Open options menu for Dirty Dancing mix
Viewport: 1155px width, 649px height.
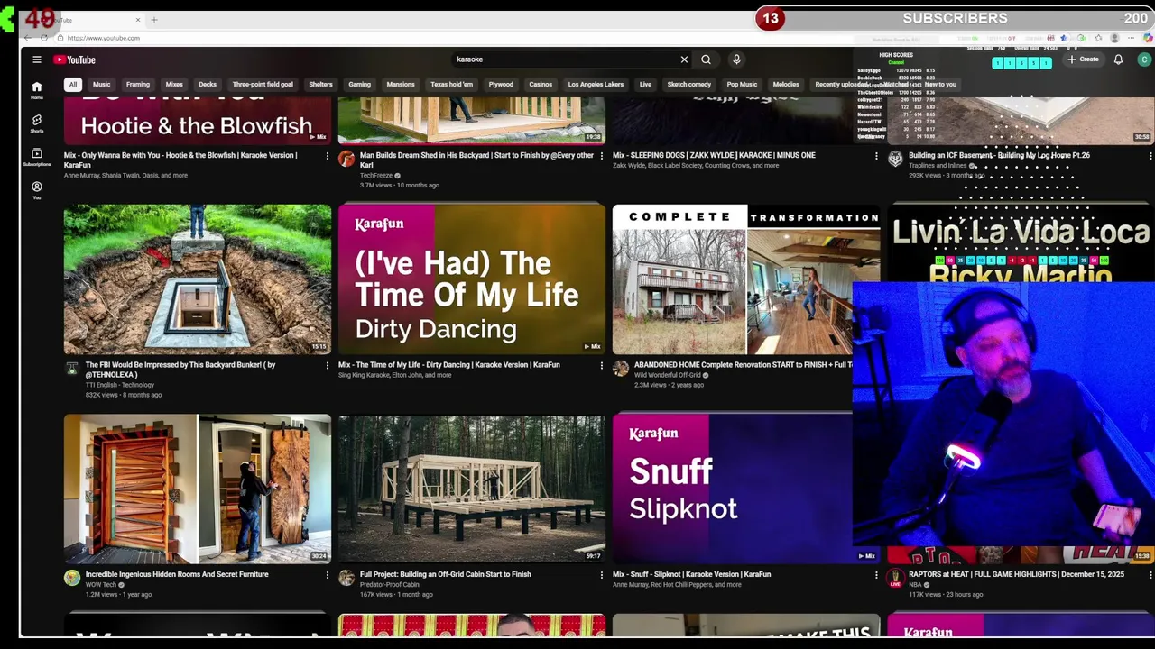click(x=602, y=366)
